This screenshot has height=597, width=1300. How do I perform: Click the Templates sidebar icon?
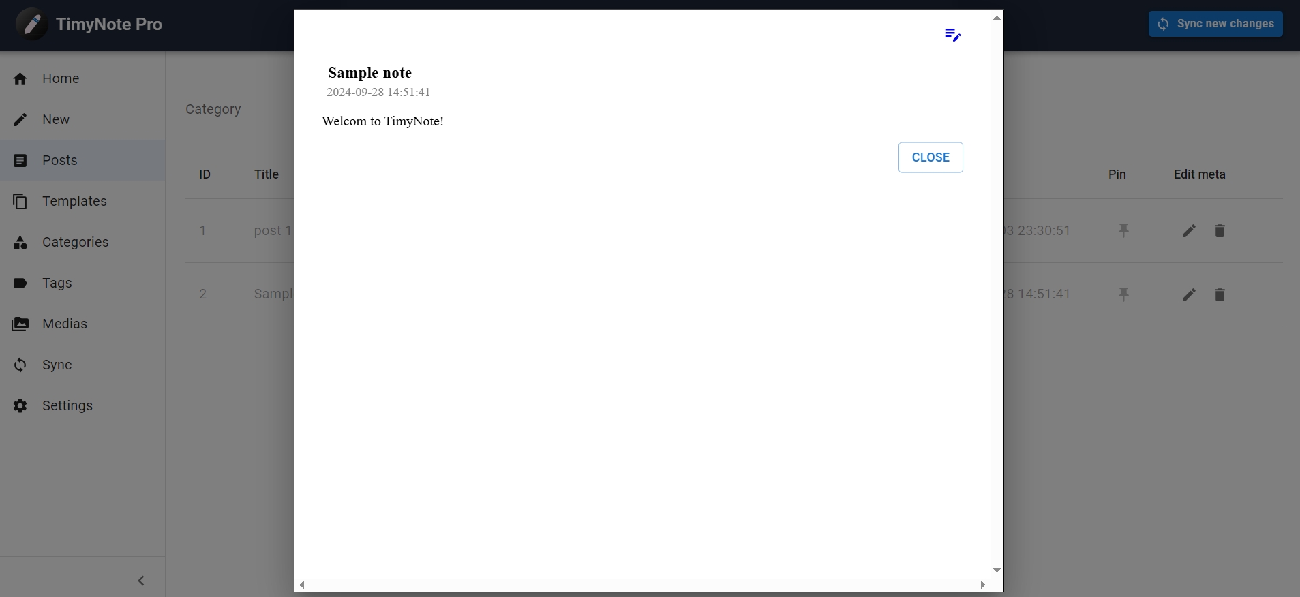click(x=20, y=201)
